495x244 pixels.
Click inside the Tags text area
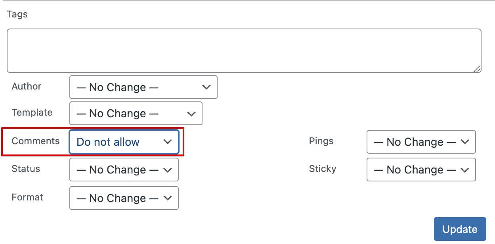click(244, 50)
